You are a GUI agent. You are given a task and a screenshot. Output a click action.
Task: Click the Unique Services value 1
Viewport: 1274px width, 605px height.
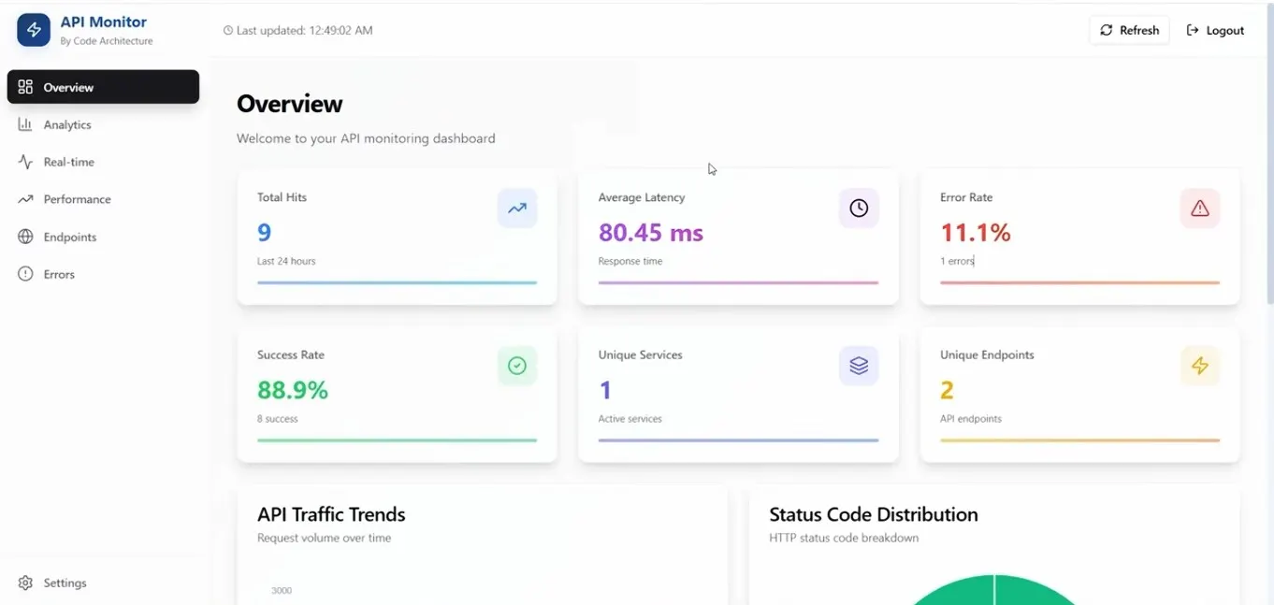click(x=605, y=390)
